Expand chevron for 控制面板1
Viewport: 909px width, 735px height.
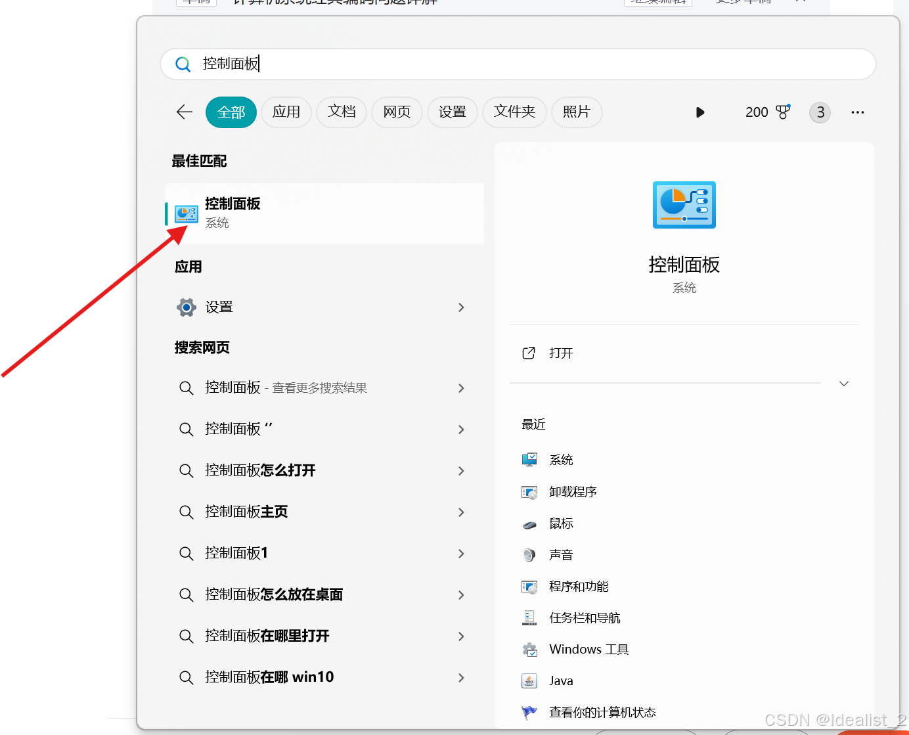click(461, 554)
